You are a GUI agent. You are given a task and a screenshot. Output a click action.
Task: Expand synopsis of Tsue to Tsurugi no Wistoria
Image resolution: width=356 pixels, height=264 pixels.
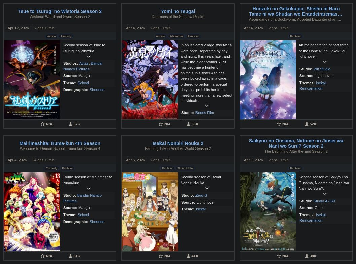tap(88, 57)
